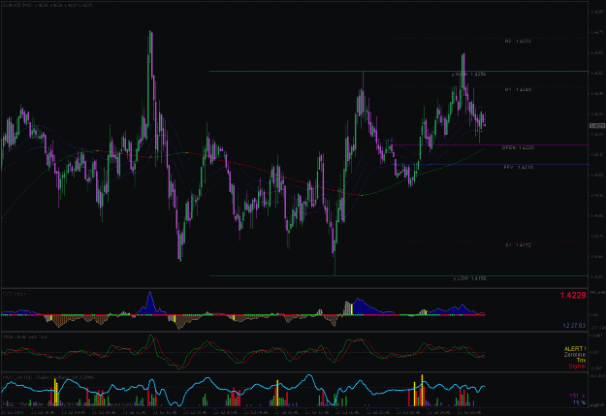Viewport: 606px width, 416px height.
Task: Click the S1 1.4172 support label
Action: [x=518, y=245]
